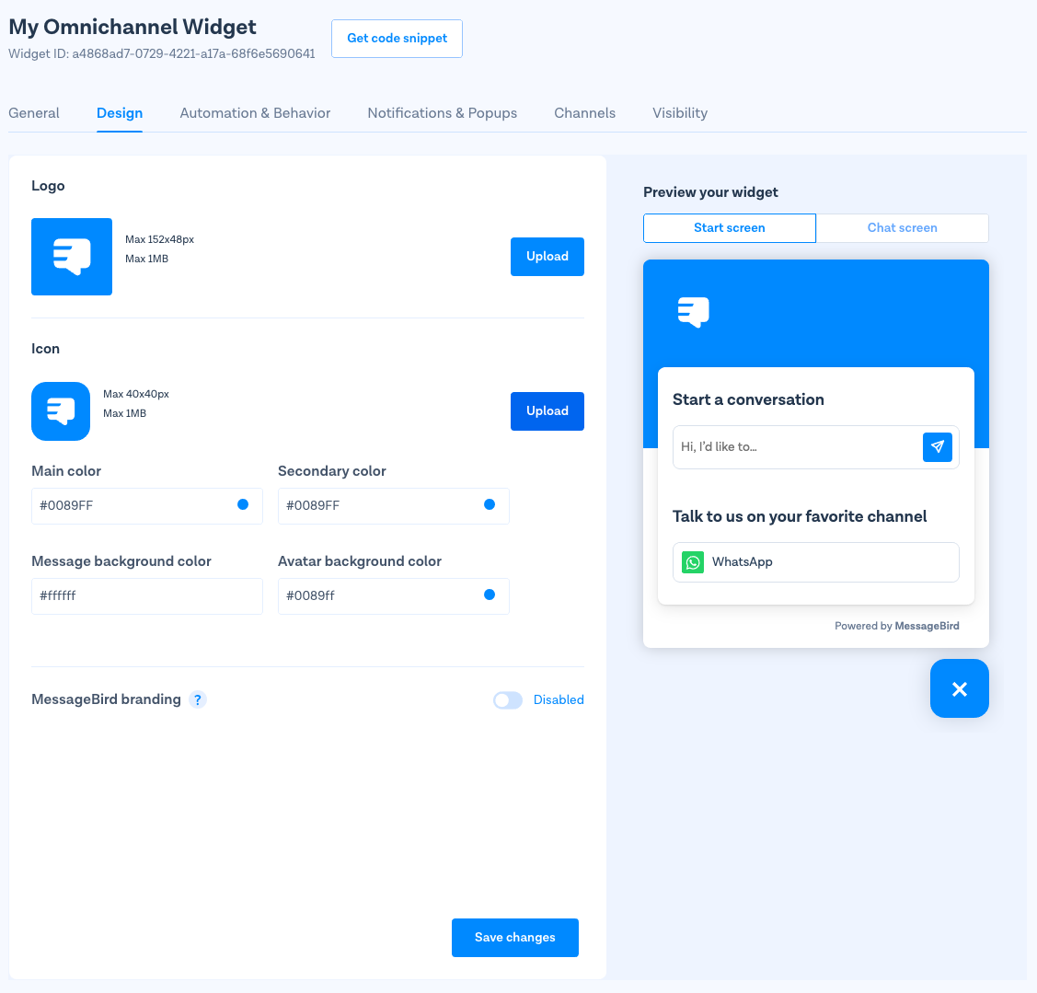Open Avatar background color picker swatch
Image resolution: width=1037 pixels, height=993 pixels.
tap(490, 595)
